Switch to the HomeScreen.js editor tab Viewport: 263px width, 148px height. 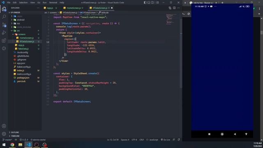coord(74,8)
